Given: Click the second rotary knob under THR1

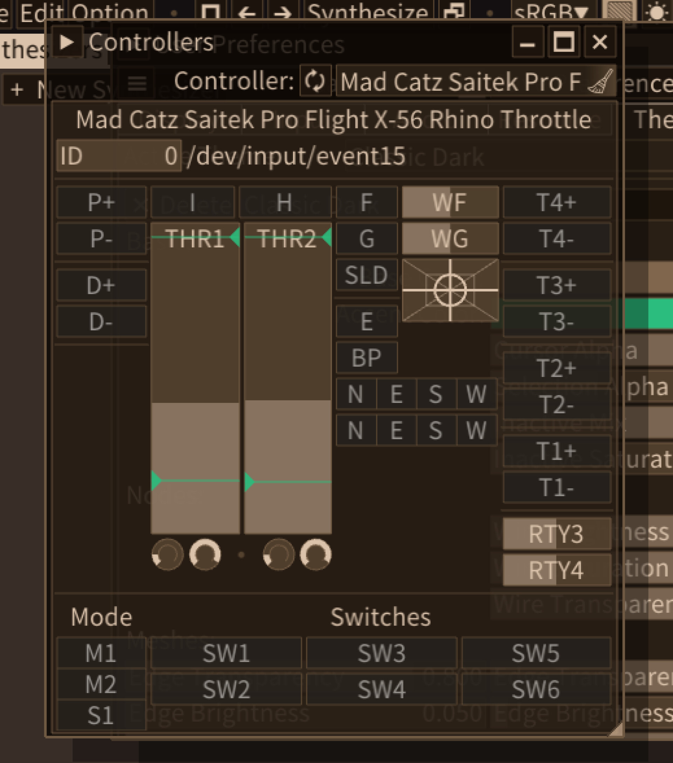Looking at the screenshot, I should (205, 554).
